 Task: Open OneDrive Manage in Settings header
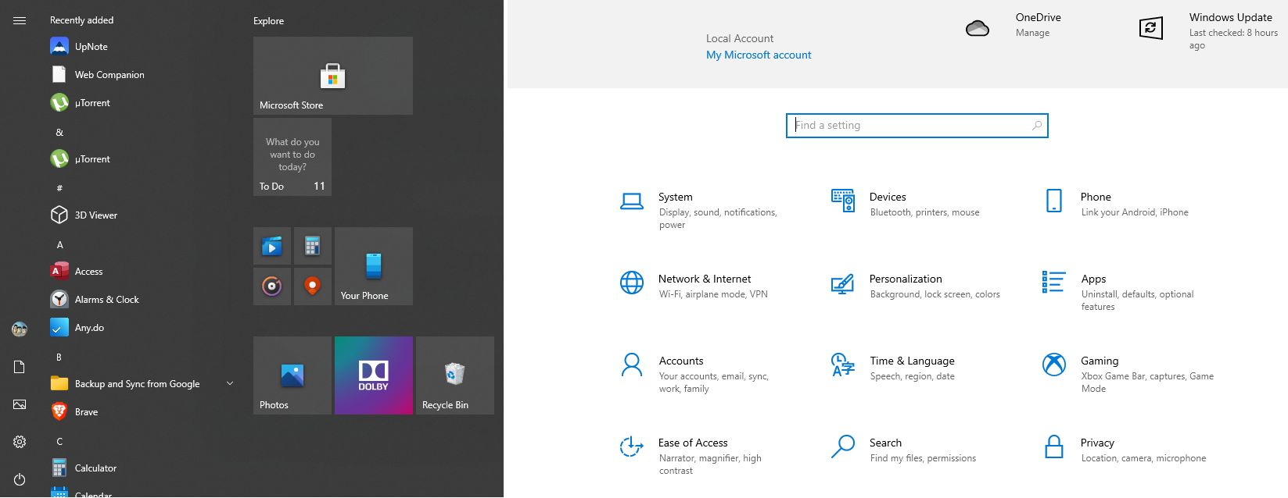(1032, 33)
